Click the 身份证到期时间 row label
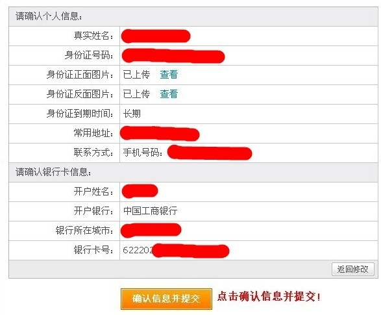This screenshot has width=381, height=315. [x=80, y=114]
